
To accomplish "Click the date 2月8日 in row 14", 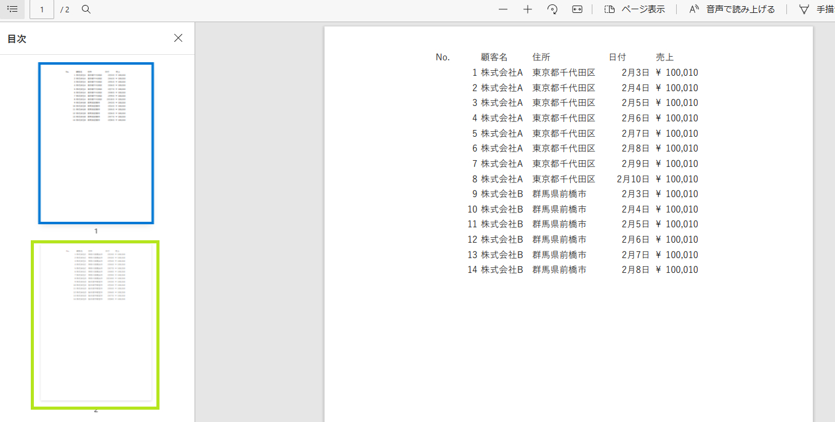I will point(635,269).
